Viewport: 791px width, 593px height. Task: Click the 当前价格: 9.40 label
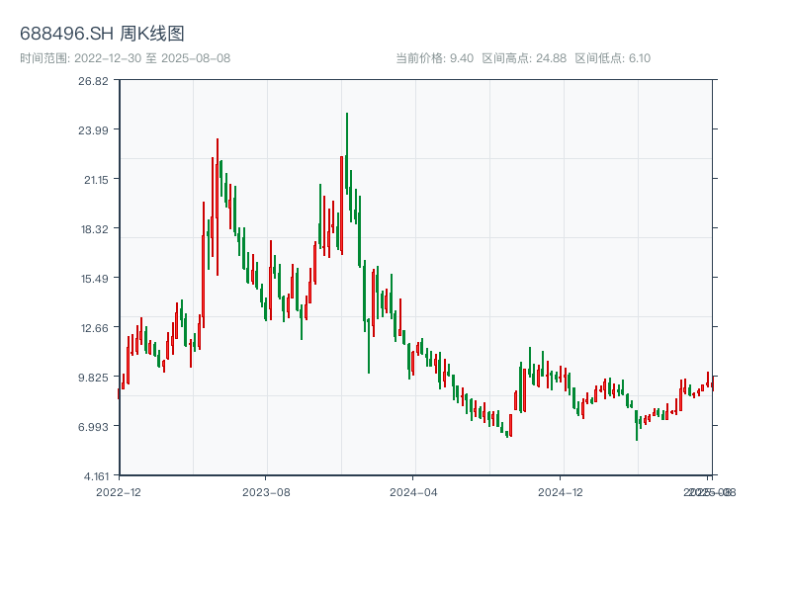(434, 58)
